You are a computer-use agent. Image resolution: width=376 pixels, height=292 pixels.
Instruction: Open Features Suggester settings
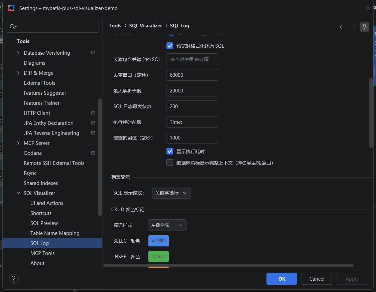point(45,93)
